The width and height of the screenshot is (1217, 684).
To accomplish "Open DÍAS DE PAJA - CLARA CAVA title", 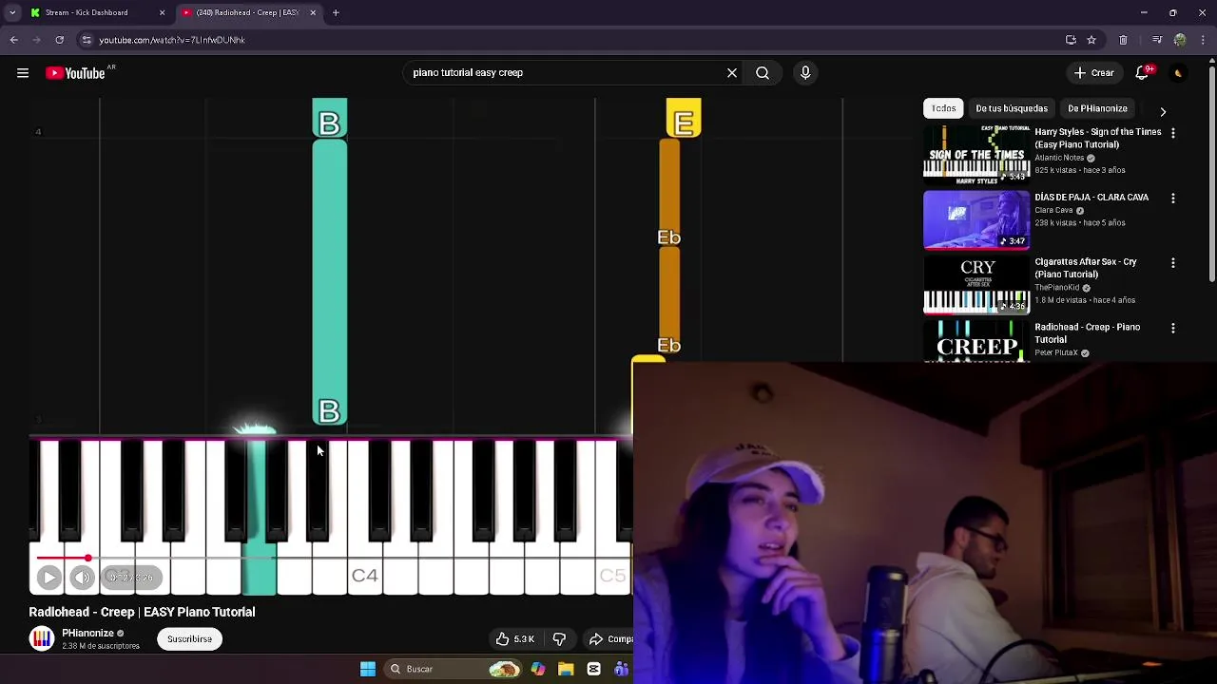I will click(x=1091, y=197).
